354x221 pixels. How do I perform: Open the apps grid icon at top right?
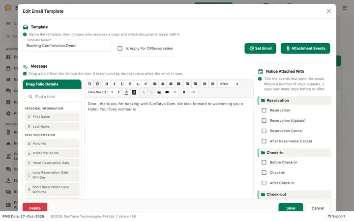tap(345, 8)
